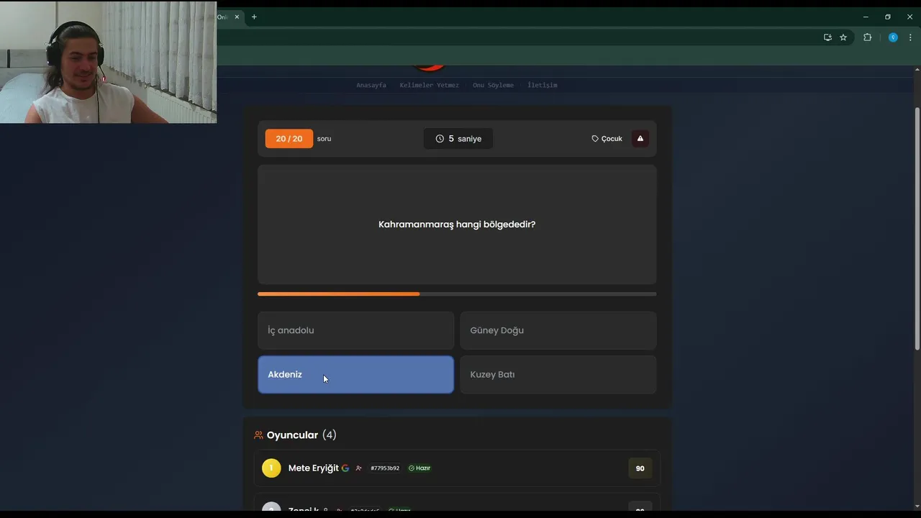The width and height of the screenshot is (921, 518).
Task: Click the webcam overlay thumbnail
Action: [108, 62]
